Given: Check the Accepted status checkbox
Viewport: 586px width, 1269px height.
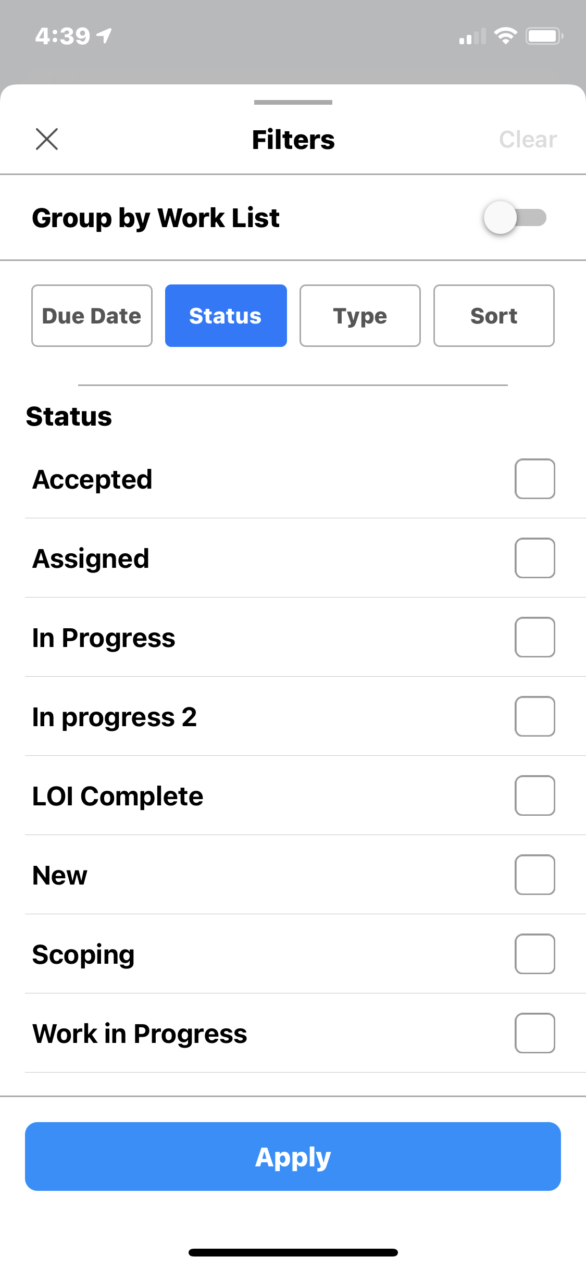Looking at the screenshot, I should (534, 479).
